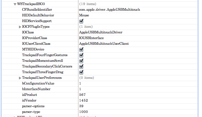Select the IOClass key
Image resolution: width=202 pixels, height=117 pixels.
click(28, 32)
